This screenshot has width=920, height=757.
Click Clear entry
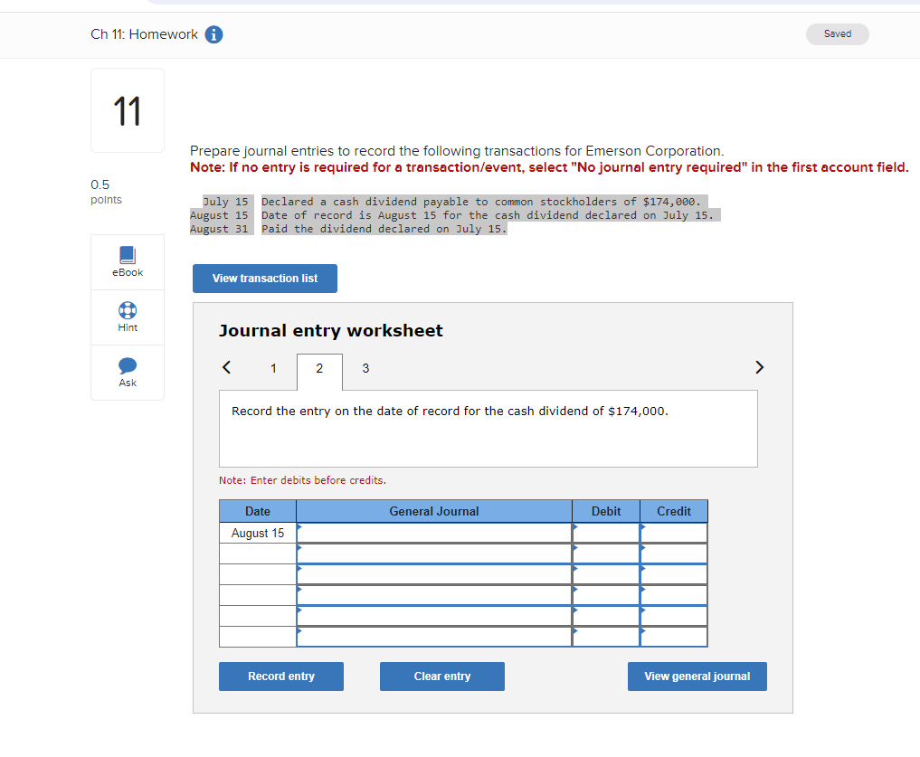441,676
